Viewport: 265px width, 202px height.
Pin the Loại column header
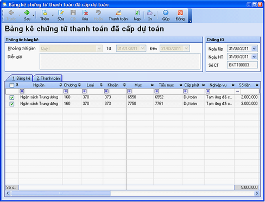coord(101,85)
